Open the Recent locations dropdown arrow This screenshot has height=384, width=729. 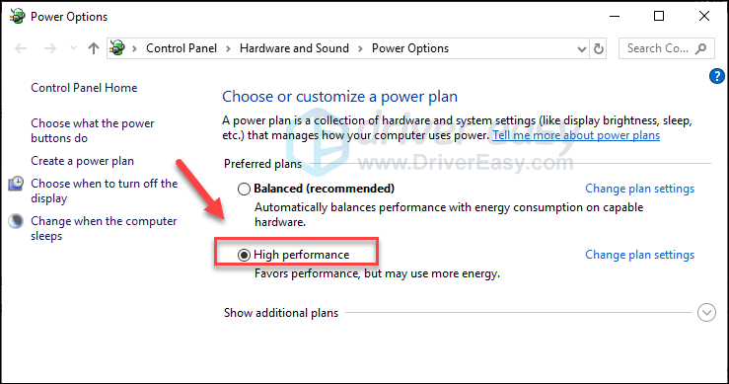(x=73, y=48)
